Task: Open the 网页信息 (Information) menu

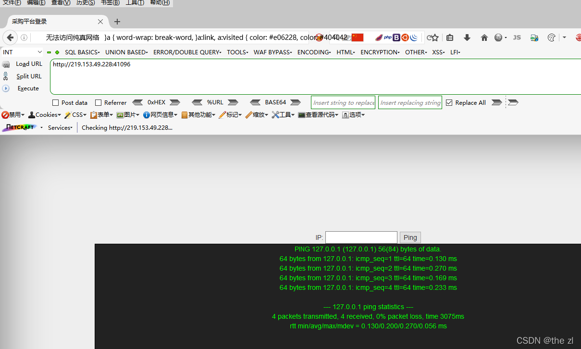Action: click(x=160, y=115)
